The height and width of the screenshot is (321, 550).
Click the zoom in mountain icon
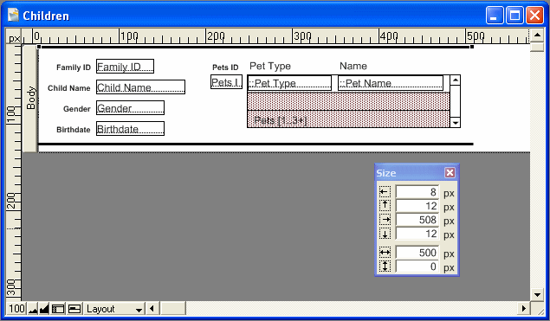coord(44,309)
